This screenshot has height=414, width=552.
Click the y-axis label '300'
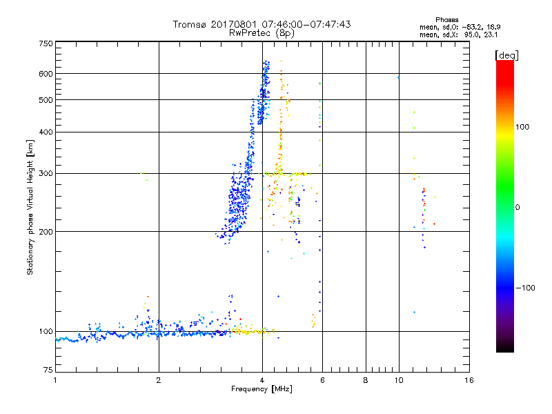[46, 174]
